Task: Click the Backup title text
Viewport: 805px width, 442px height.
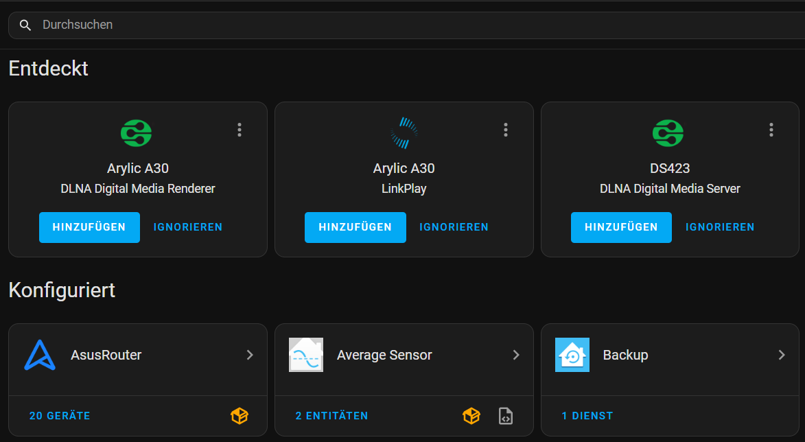Action: tap(626, 356)
